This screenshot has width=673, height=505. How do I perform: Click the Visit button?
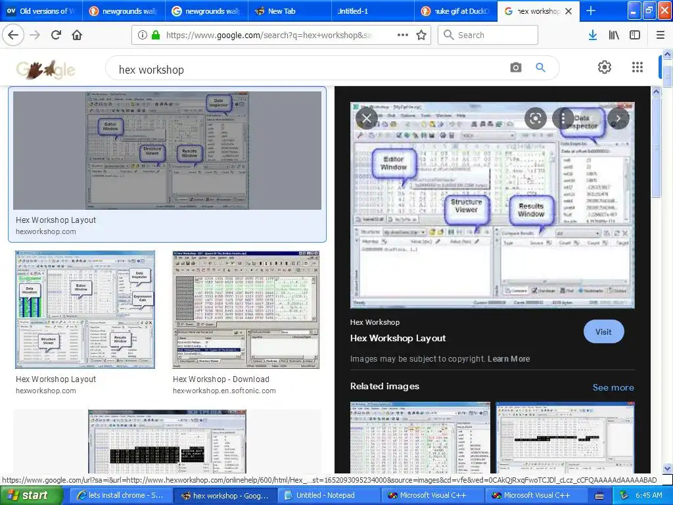pyautogui.click(x=603, y=331)
